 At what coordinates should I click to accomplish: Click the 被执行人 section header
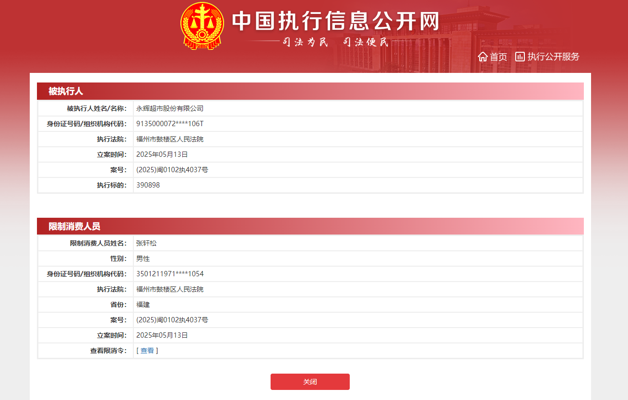[x=66, y=91]
